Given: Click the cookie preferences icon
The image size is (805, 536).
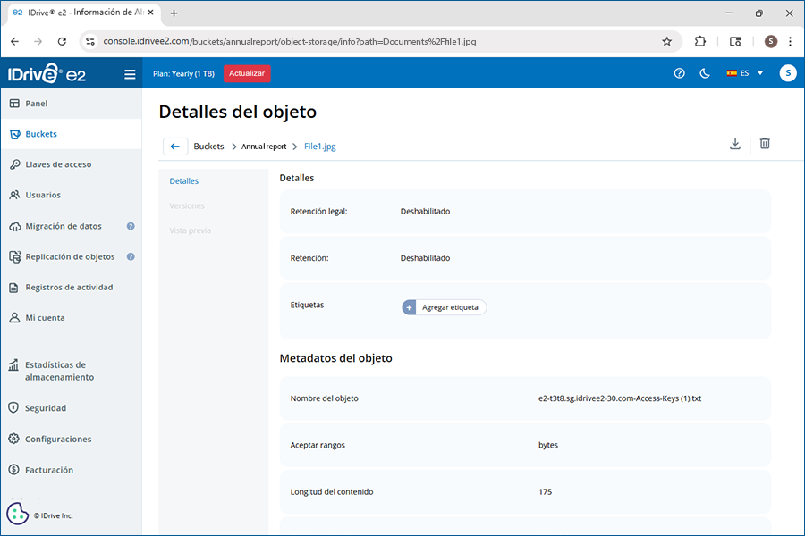Looking at the screenshot, I should tap(17, 514).
